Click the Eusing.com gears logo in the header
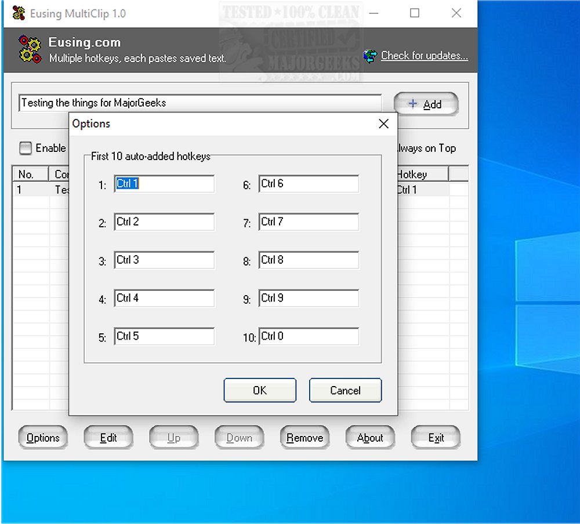This screenshot has height=524, width=580. point(29,49)
